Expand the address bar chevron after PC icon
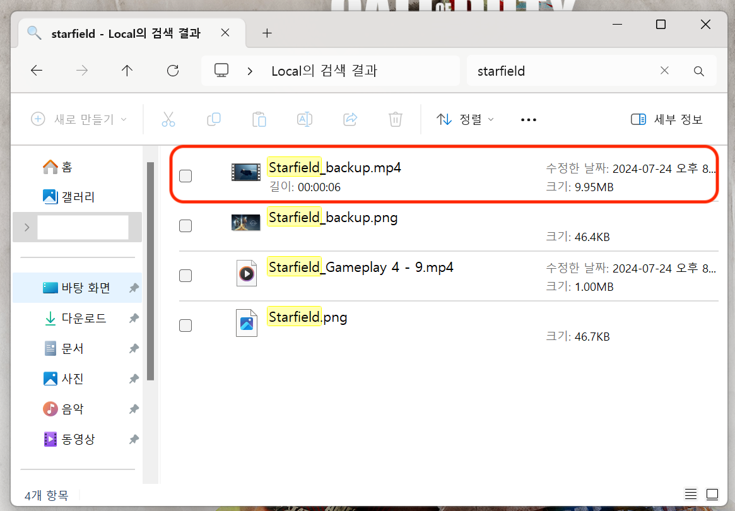 [x=250, y=71]
